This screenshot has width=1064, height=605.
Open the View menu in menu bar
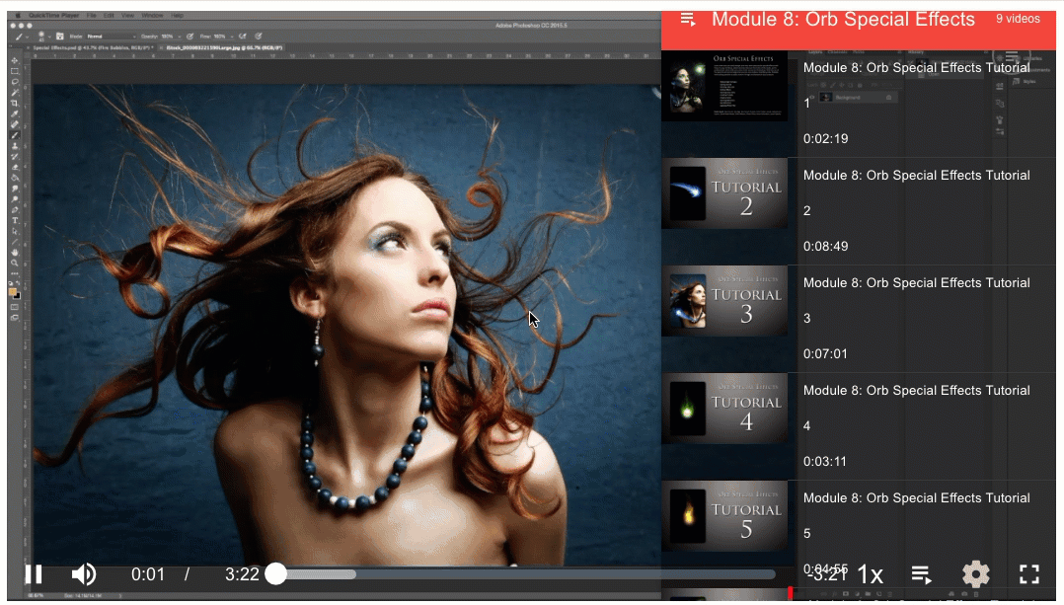[x=127, y=15]
